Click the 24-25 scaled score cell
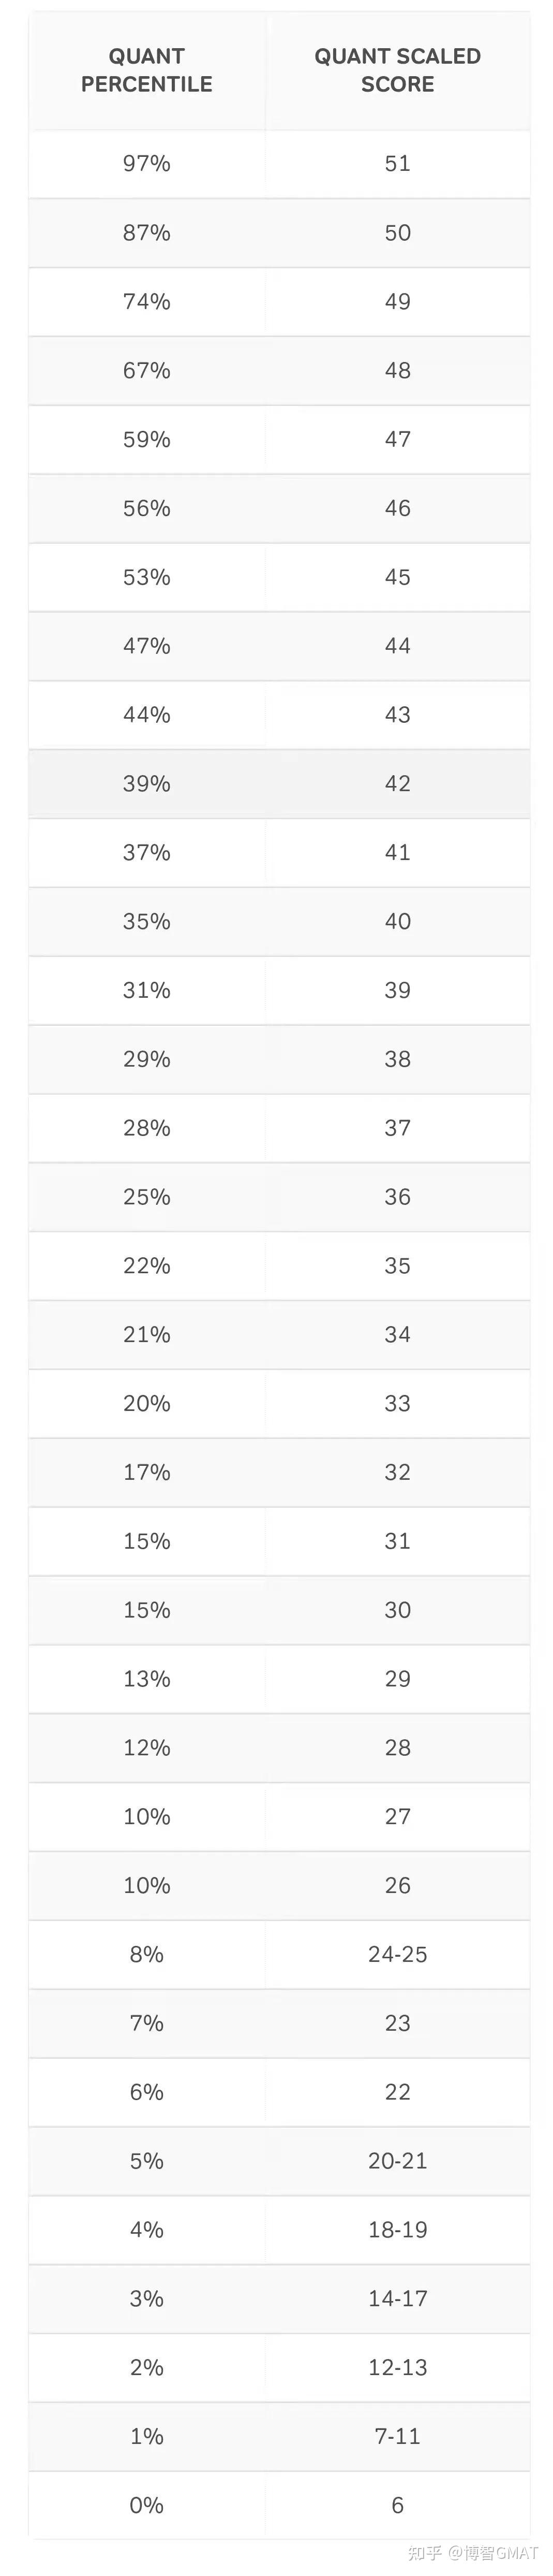The image size is (553, 2576). [397, 1955]
